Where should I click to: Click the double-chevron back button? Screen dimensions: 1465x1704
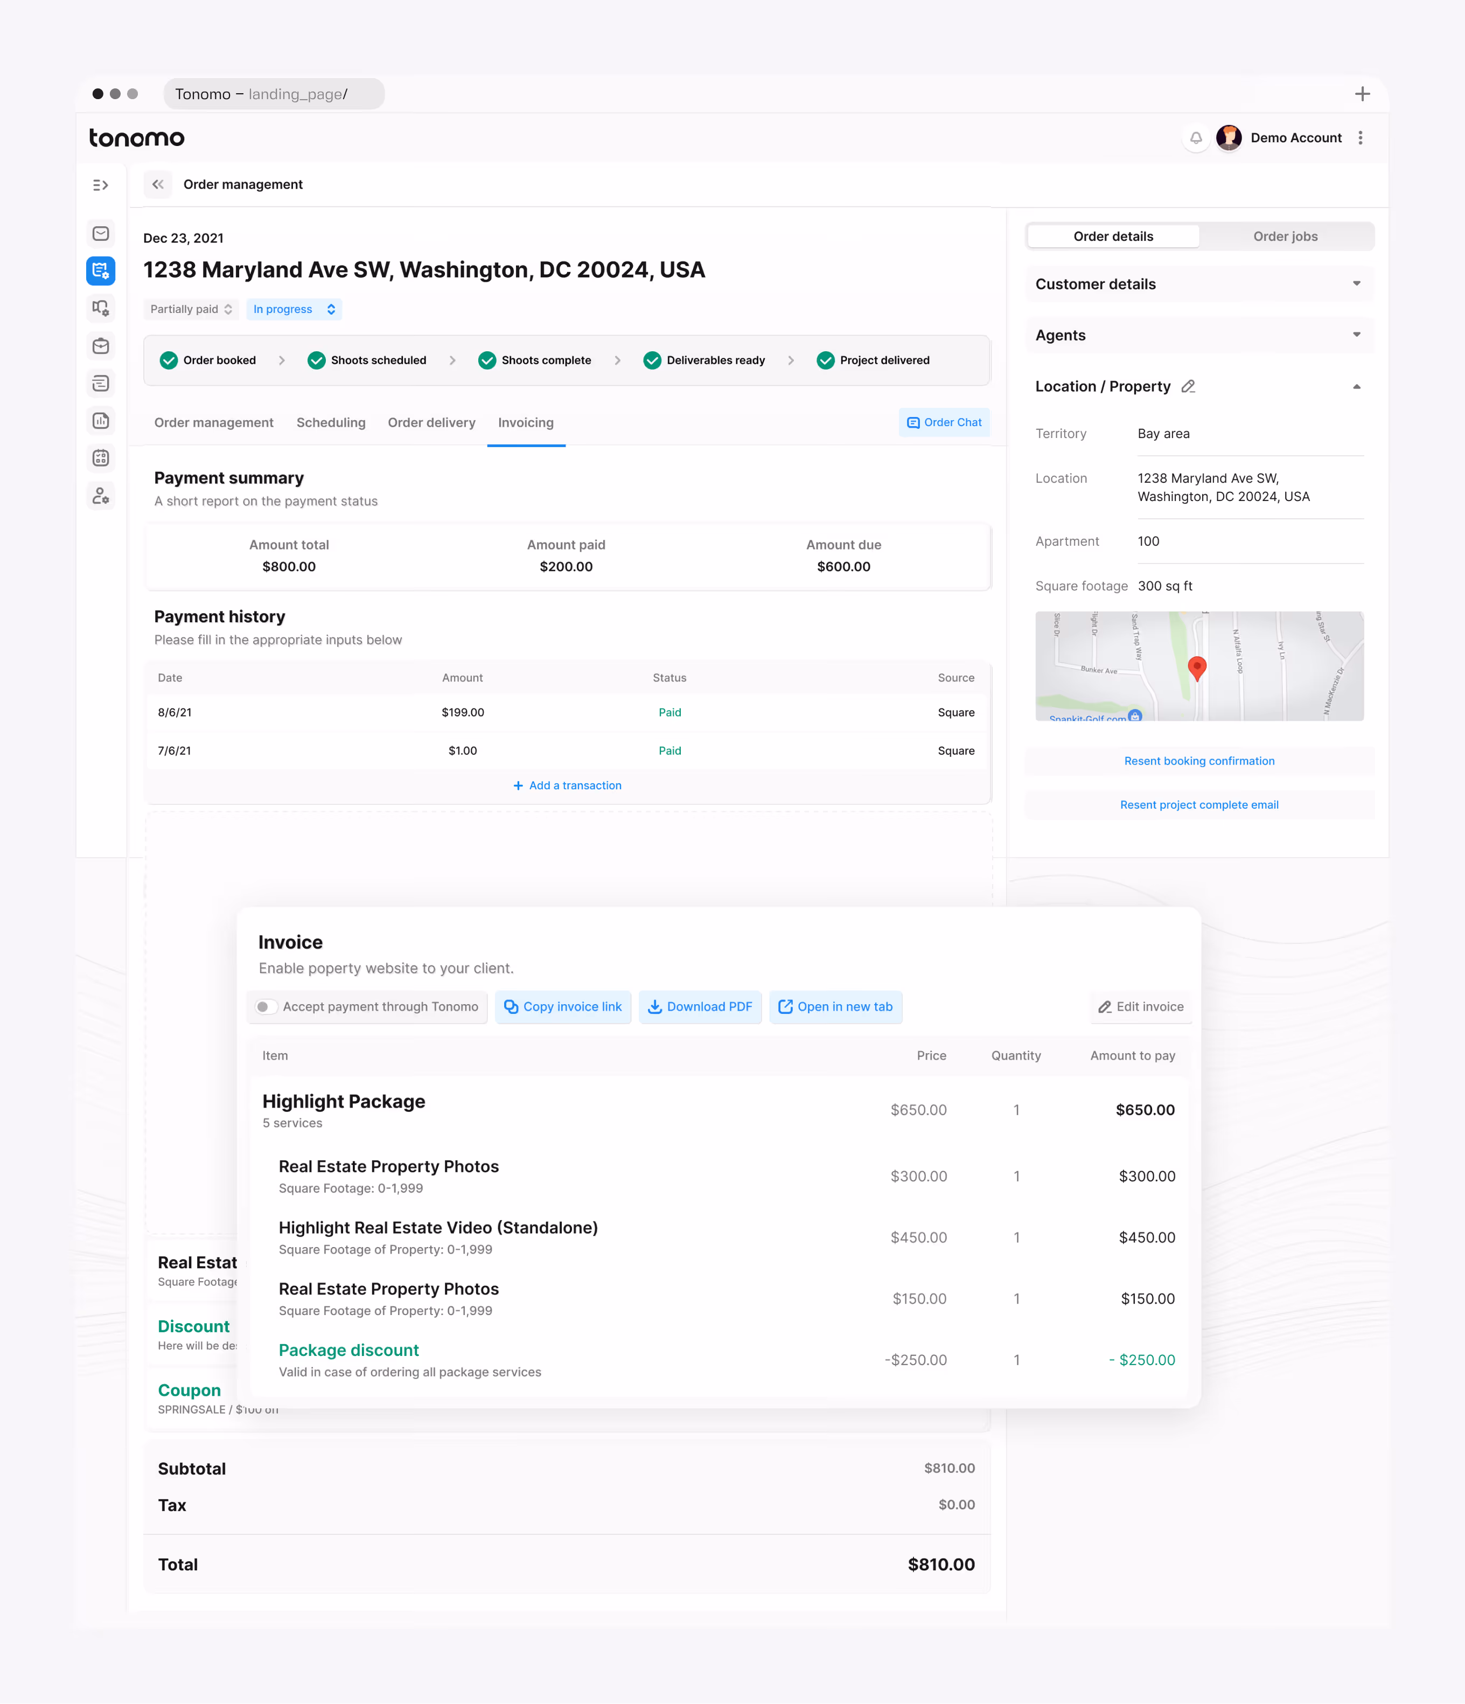158,184
